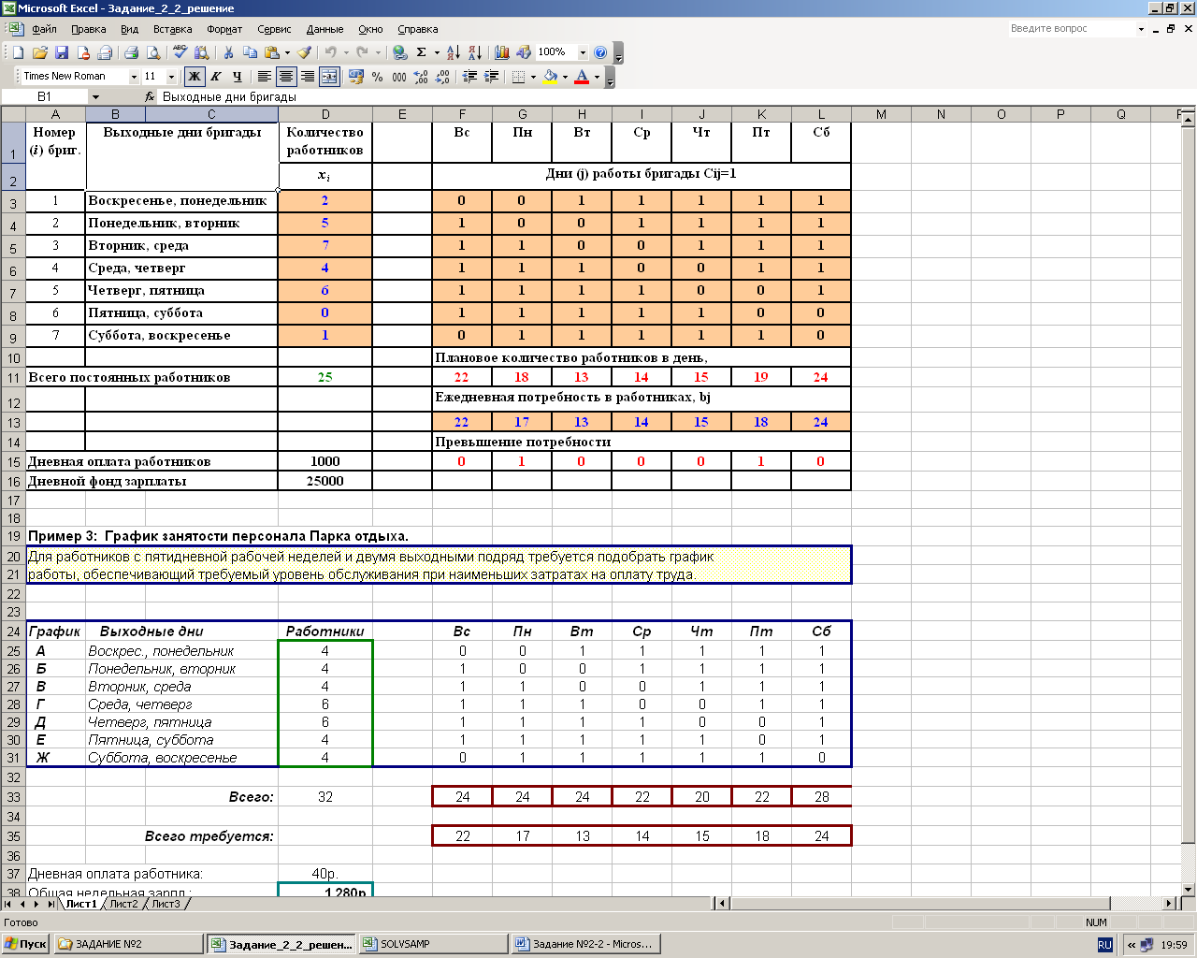Sort descending with the Я-A icon
Screen dimensions: 1197x958
point(474,52)
